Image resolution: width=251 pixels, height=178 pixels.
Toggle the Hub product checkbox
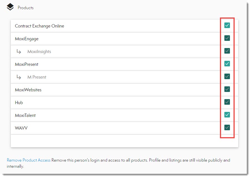tap(227, 102)
